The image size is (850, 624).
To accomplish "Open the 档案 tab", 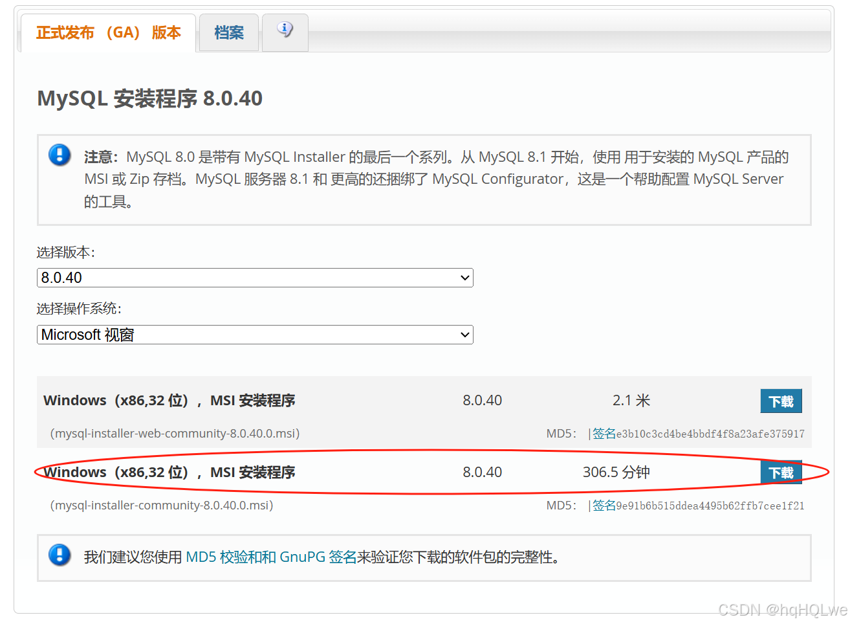I will click(229, 33).
